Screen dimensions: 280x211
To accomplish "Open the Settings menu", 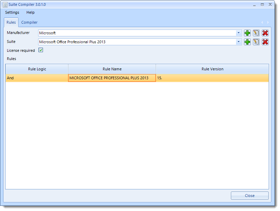I will tap(12, 12).
